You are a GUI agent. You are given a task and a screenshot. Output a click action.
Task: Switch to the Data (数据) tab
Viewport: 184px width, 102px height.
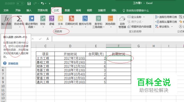[67, 10]
